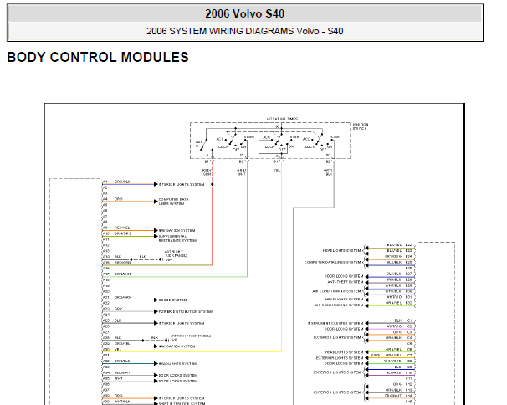Click 'HEADLIGHTS SYSTEM' label at pin B31
Screen dimensions: 507x405
pos(344,300)
